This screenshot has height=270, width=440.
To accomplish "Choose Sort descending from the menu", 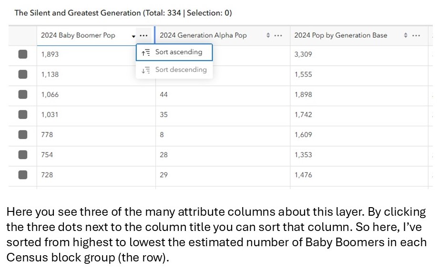I will 174,70.
